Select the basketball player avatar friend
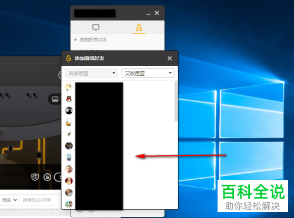This screenshot has height=218, width=294. (69, 146)
